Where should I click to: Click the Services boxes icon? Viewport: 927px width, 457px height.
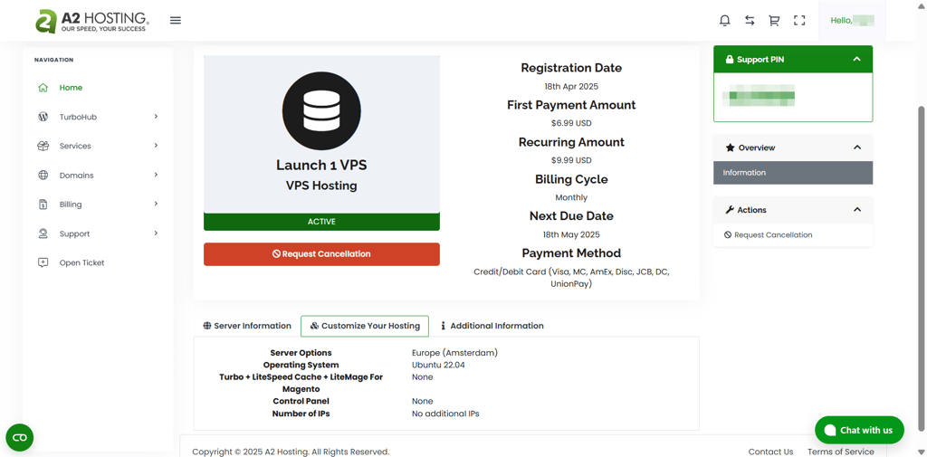tap(43, 146)
